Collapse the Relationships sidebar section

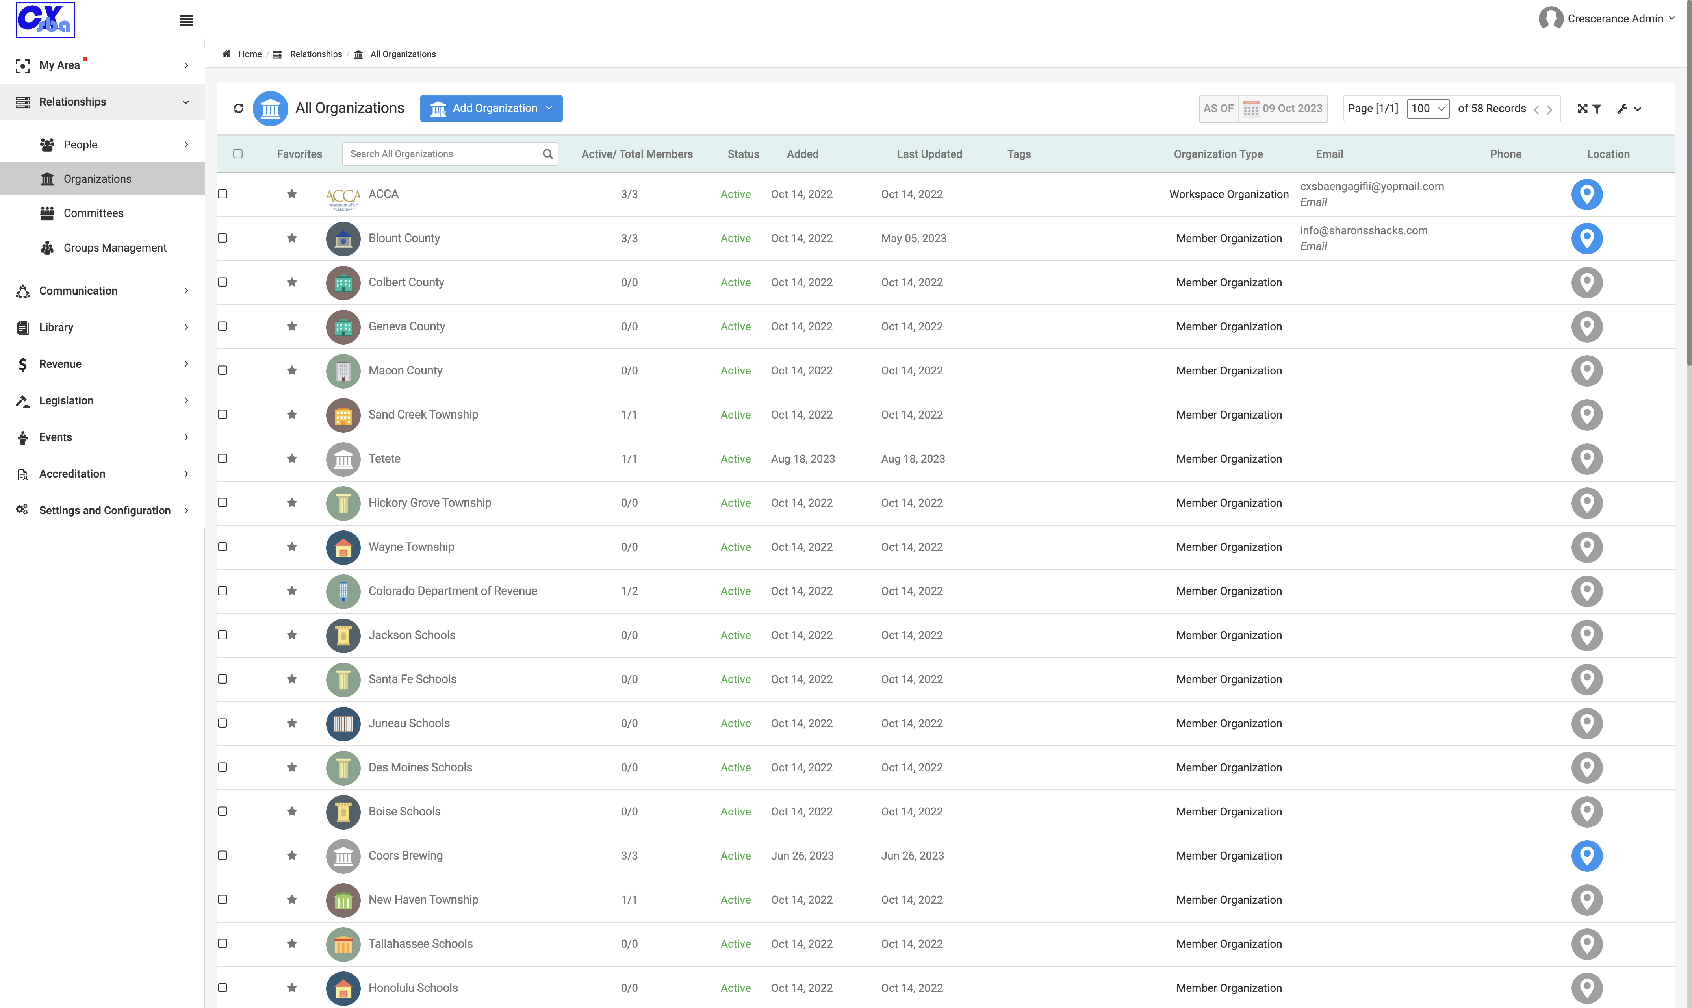tap(102, 102)
